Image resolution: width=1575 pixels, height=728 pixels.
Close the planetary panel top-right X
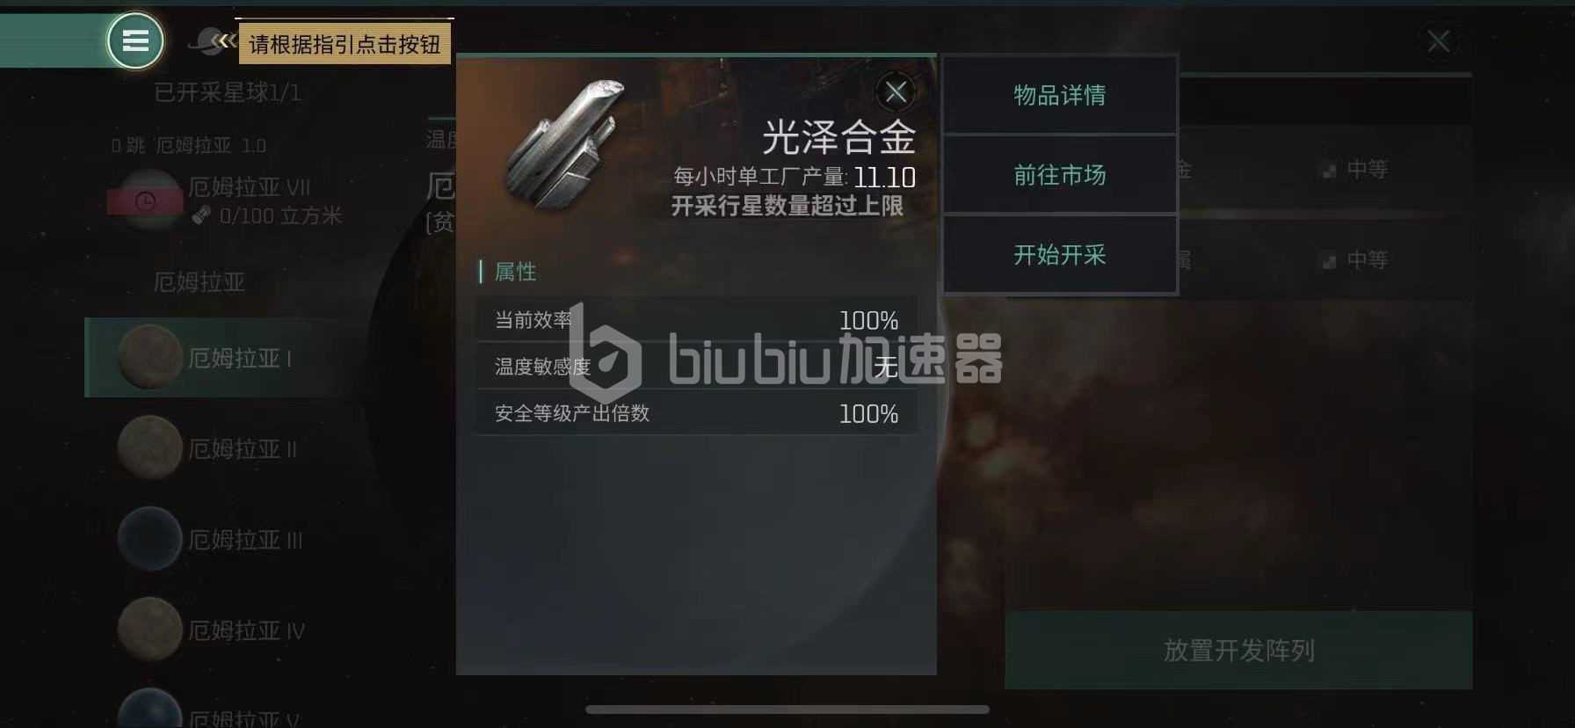1438,40
